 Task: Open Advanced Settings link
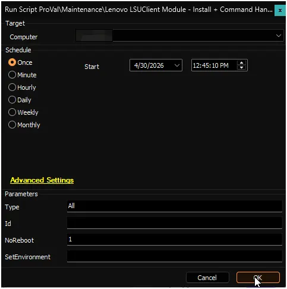point(42,180)
